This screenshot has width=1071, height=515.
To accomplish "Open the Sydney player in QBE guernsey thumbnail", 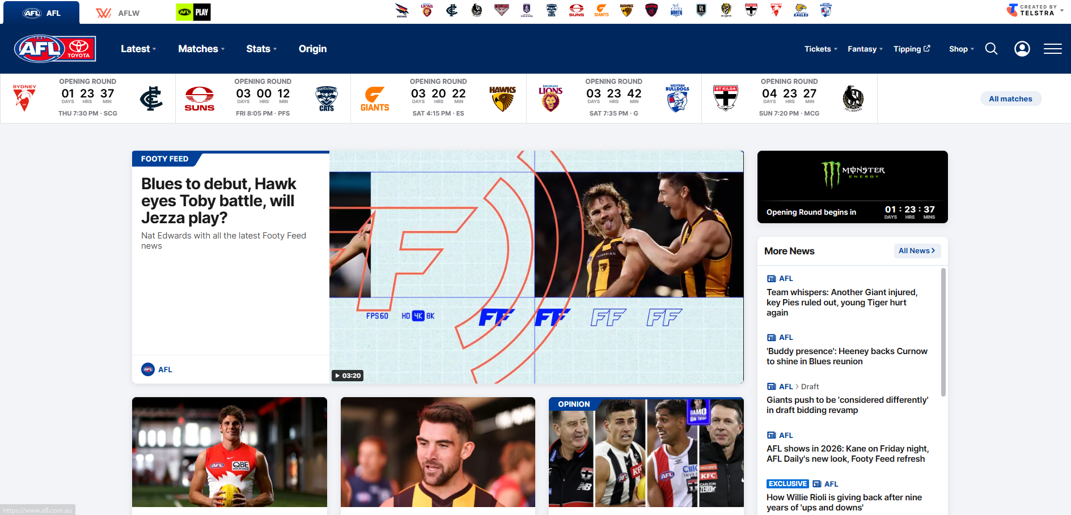I will 230,452.
